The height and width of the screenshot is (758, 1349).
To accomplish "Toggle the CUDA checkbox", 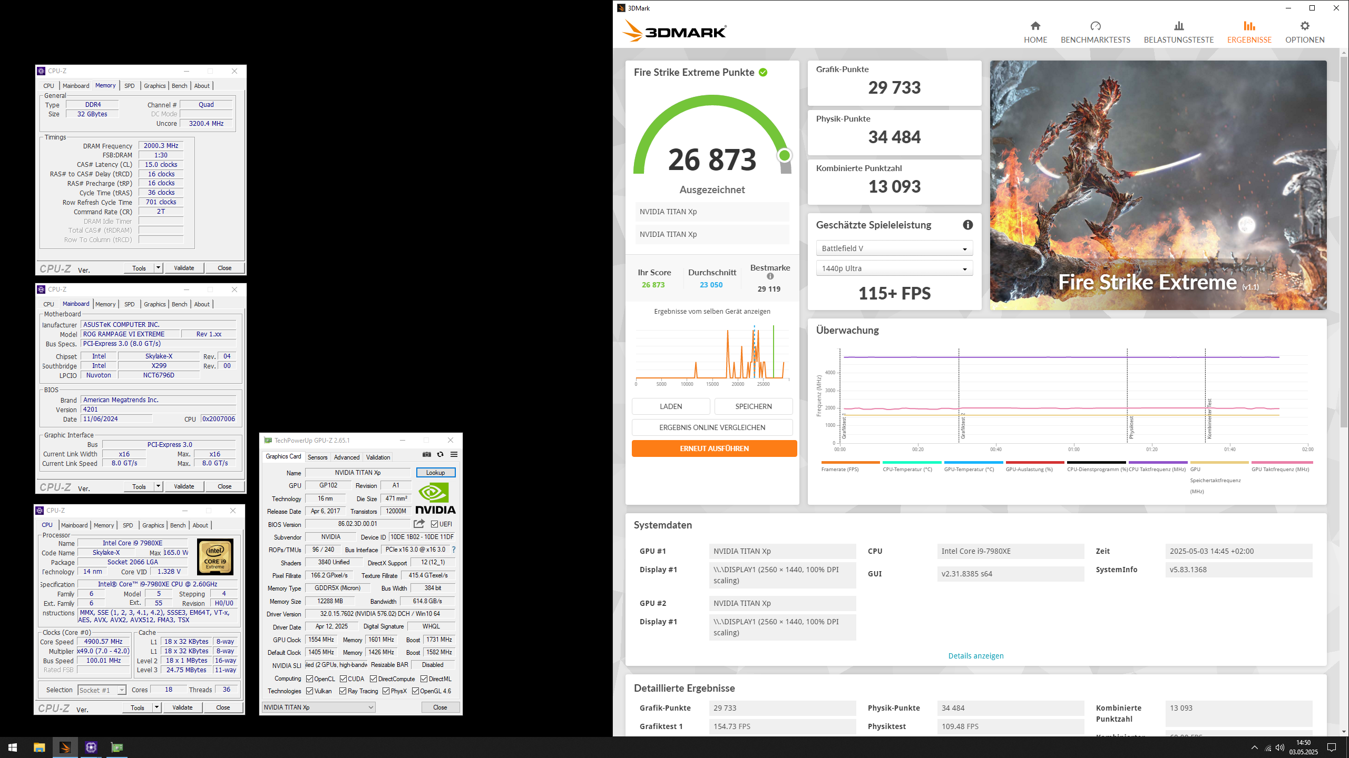I will 344,679.
